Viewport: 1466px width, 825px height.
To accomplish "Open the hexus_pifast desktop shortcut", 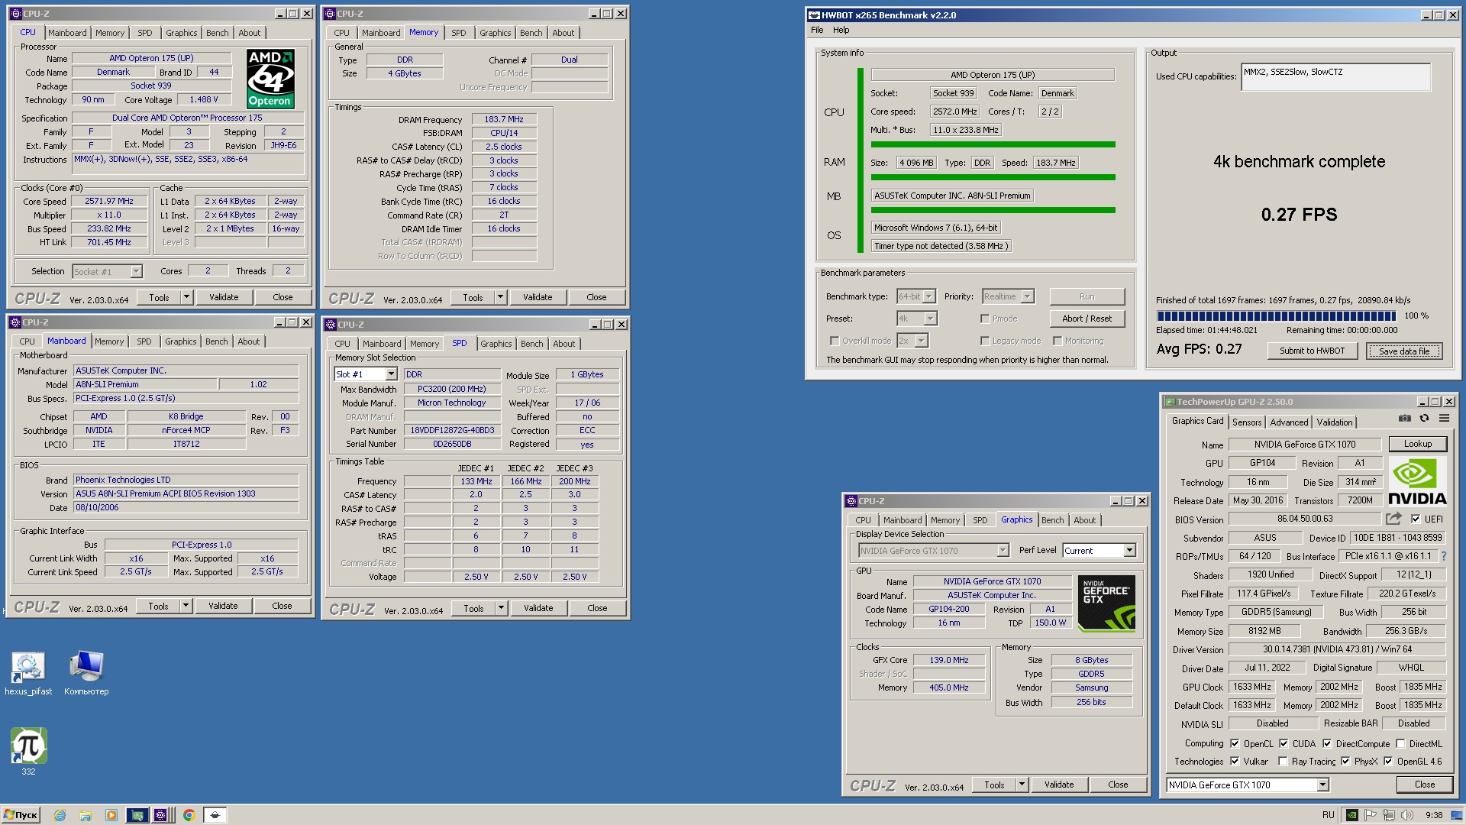I will (x=28, y=673).
